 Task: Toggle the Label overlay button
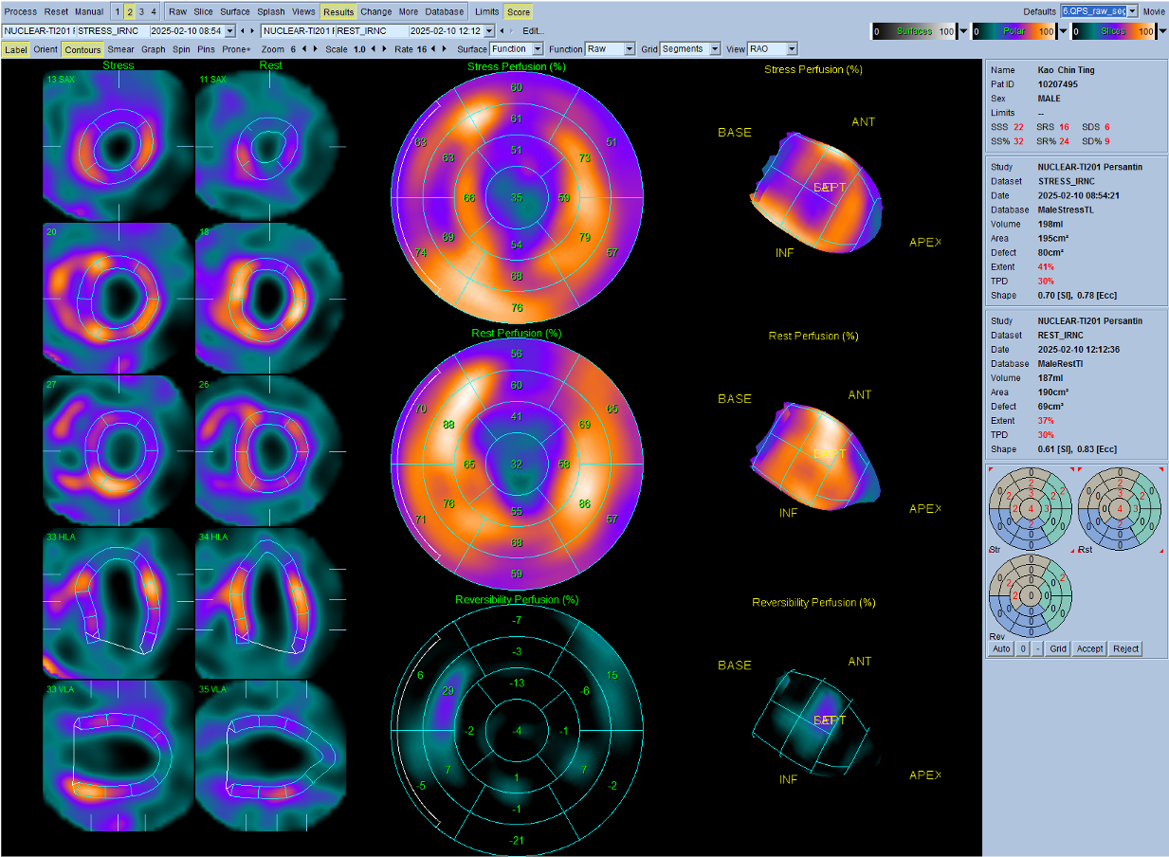tap(16, 48)
